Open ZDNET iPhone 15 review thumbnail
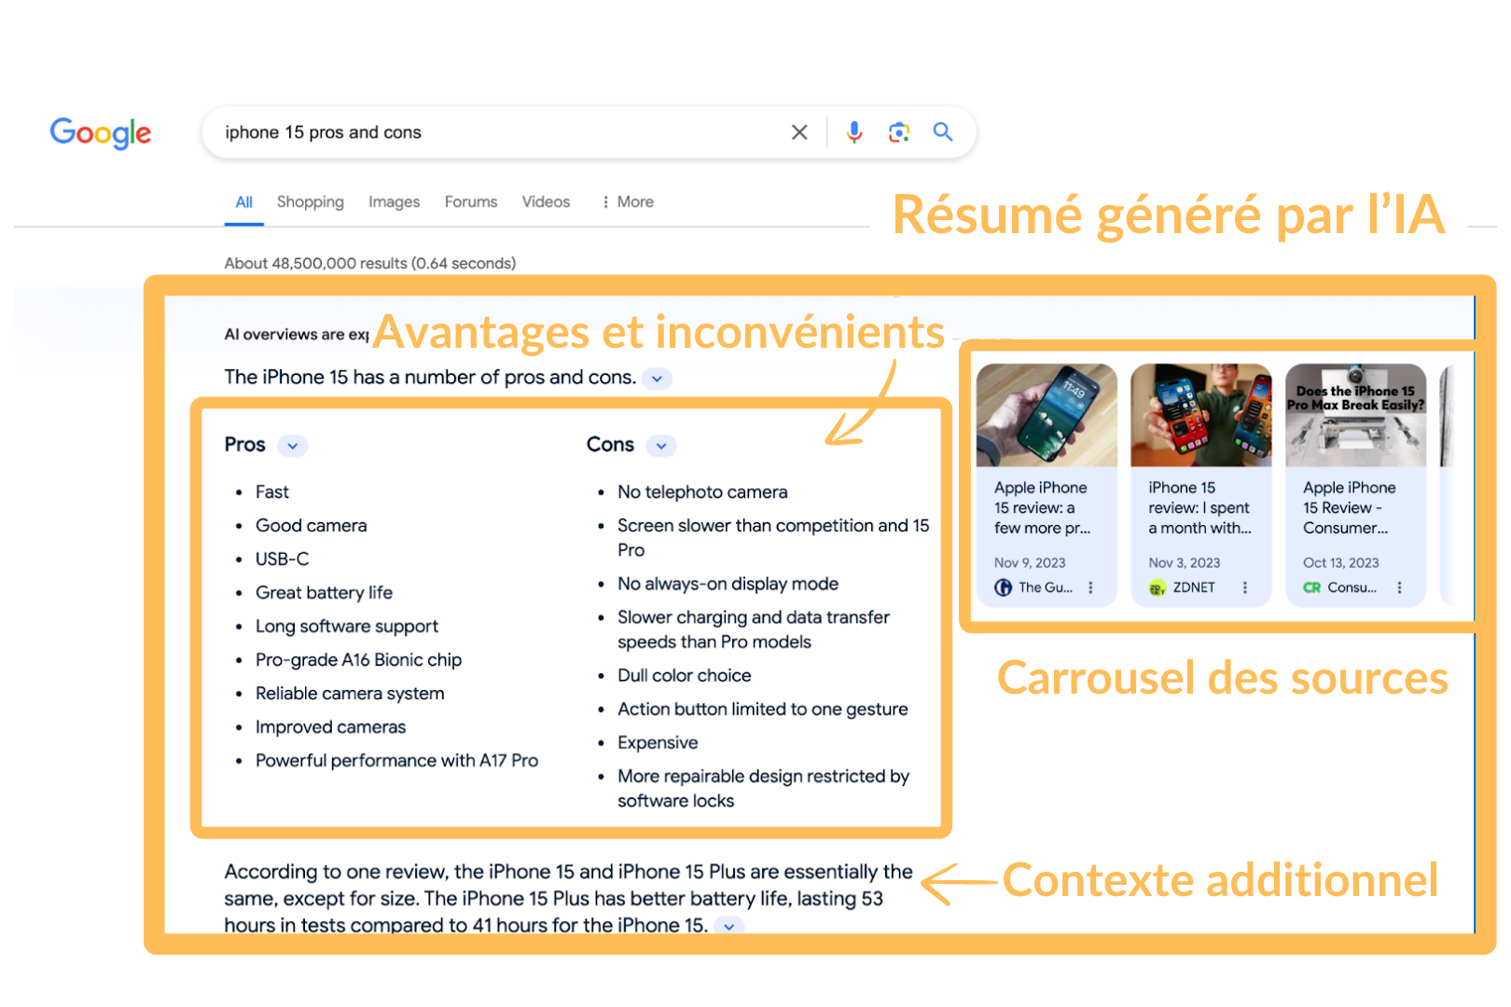 (1201, 415)
